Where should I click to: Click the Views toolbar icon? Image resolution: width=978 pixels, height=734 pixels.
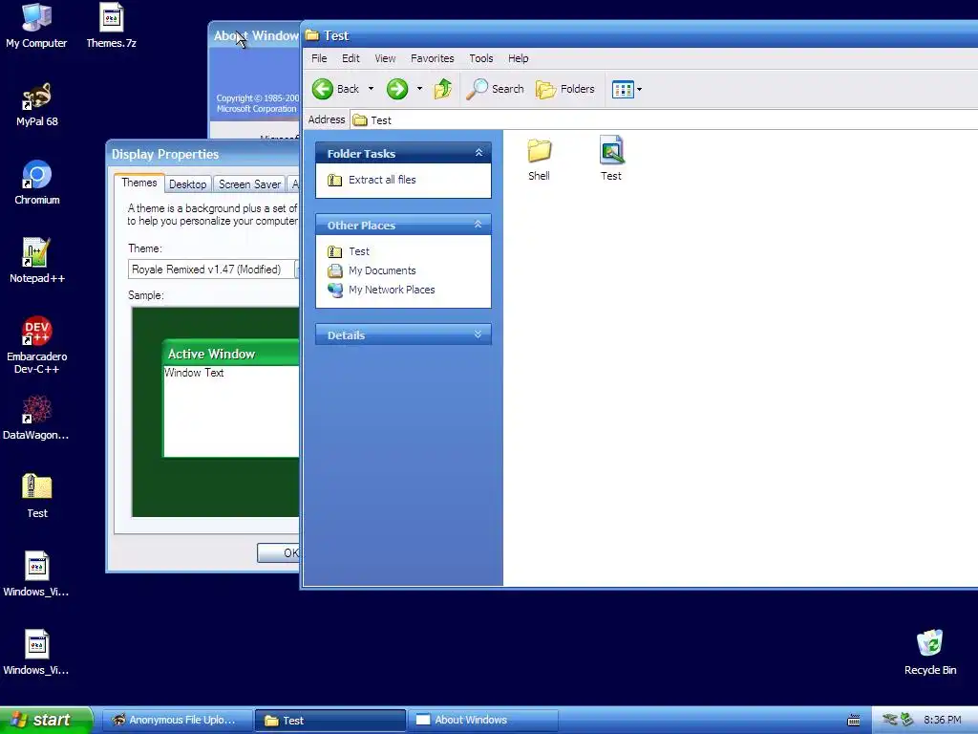coord(623,89)
